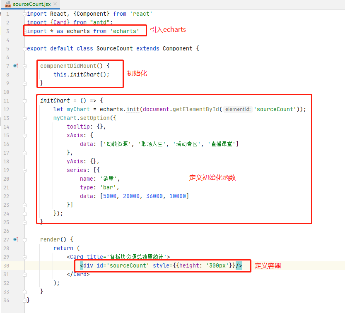The height and width of the screenshot is (313, 345).
Task: Click the '销量' name string
Action: [x=109, y=179]
